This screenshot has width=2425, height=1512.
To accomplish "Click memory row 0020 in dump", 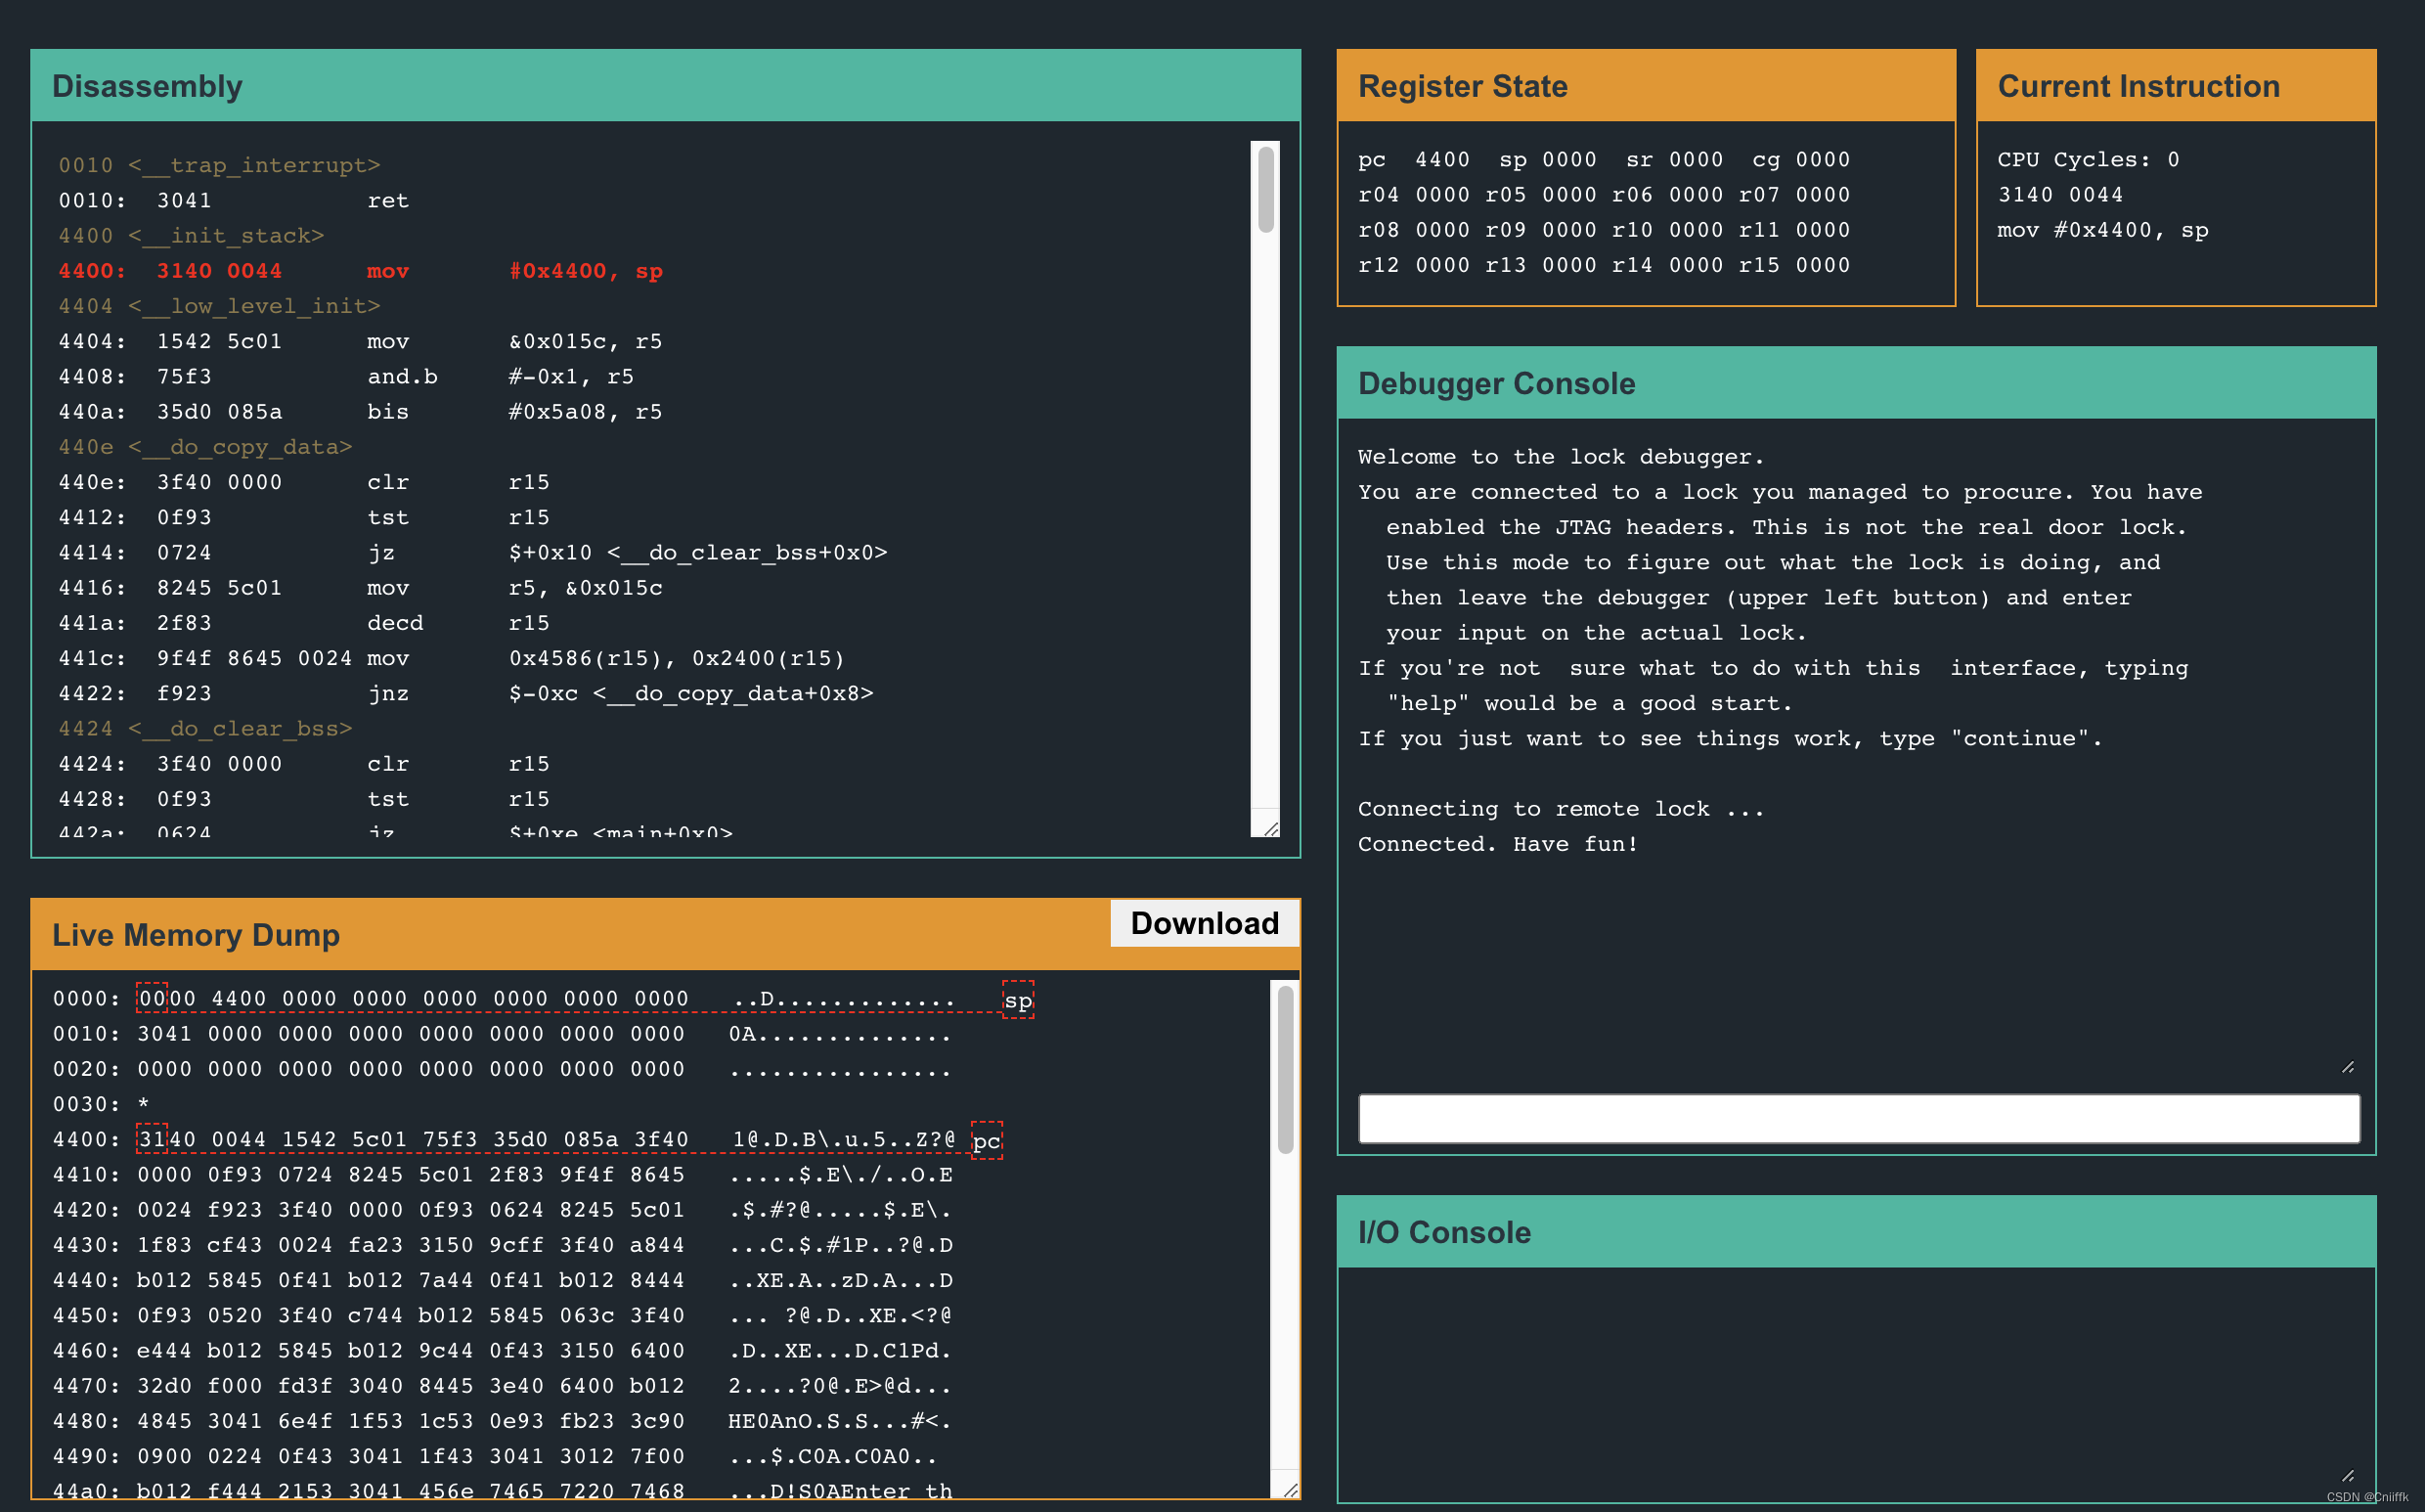I will coord(503,1069).
